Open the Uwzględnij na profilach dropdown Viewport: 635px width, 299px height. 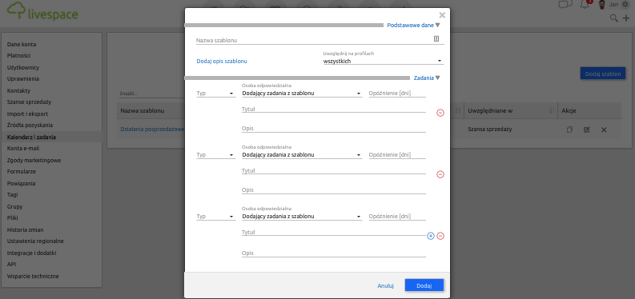(383, 61)
